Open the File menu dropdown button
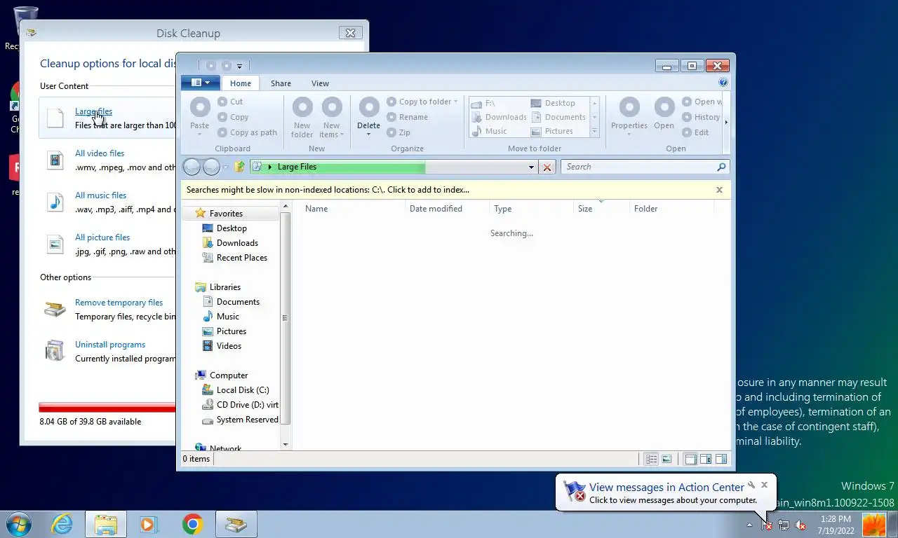Viewport: 898px width, 538px height. pos(201,83)
